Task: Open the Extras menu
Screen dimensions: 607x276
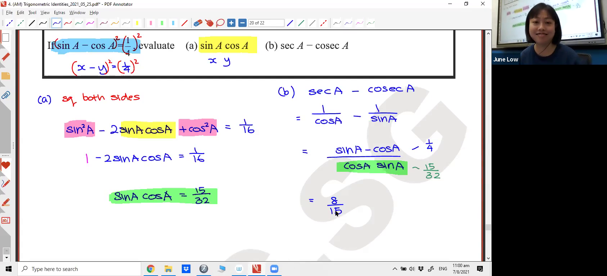Action: click(x=59, y=13)
